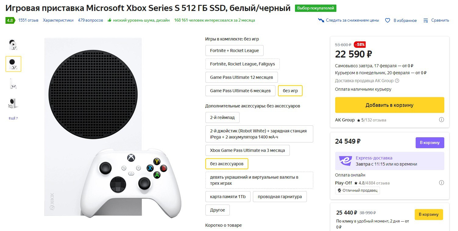The image size is (458, 231).
Task: Open the video thumbnail with play icon
Action: pyautogui.click(x=13, y=45)
